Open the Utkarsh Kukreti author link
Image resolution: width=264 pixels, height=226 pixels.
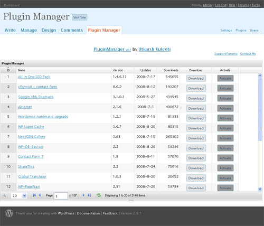pos(155,49)
